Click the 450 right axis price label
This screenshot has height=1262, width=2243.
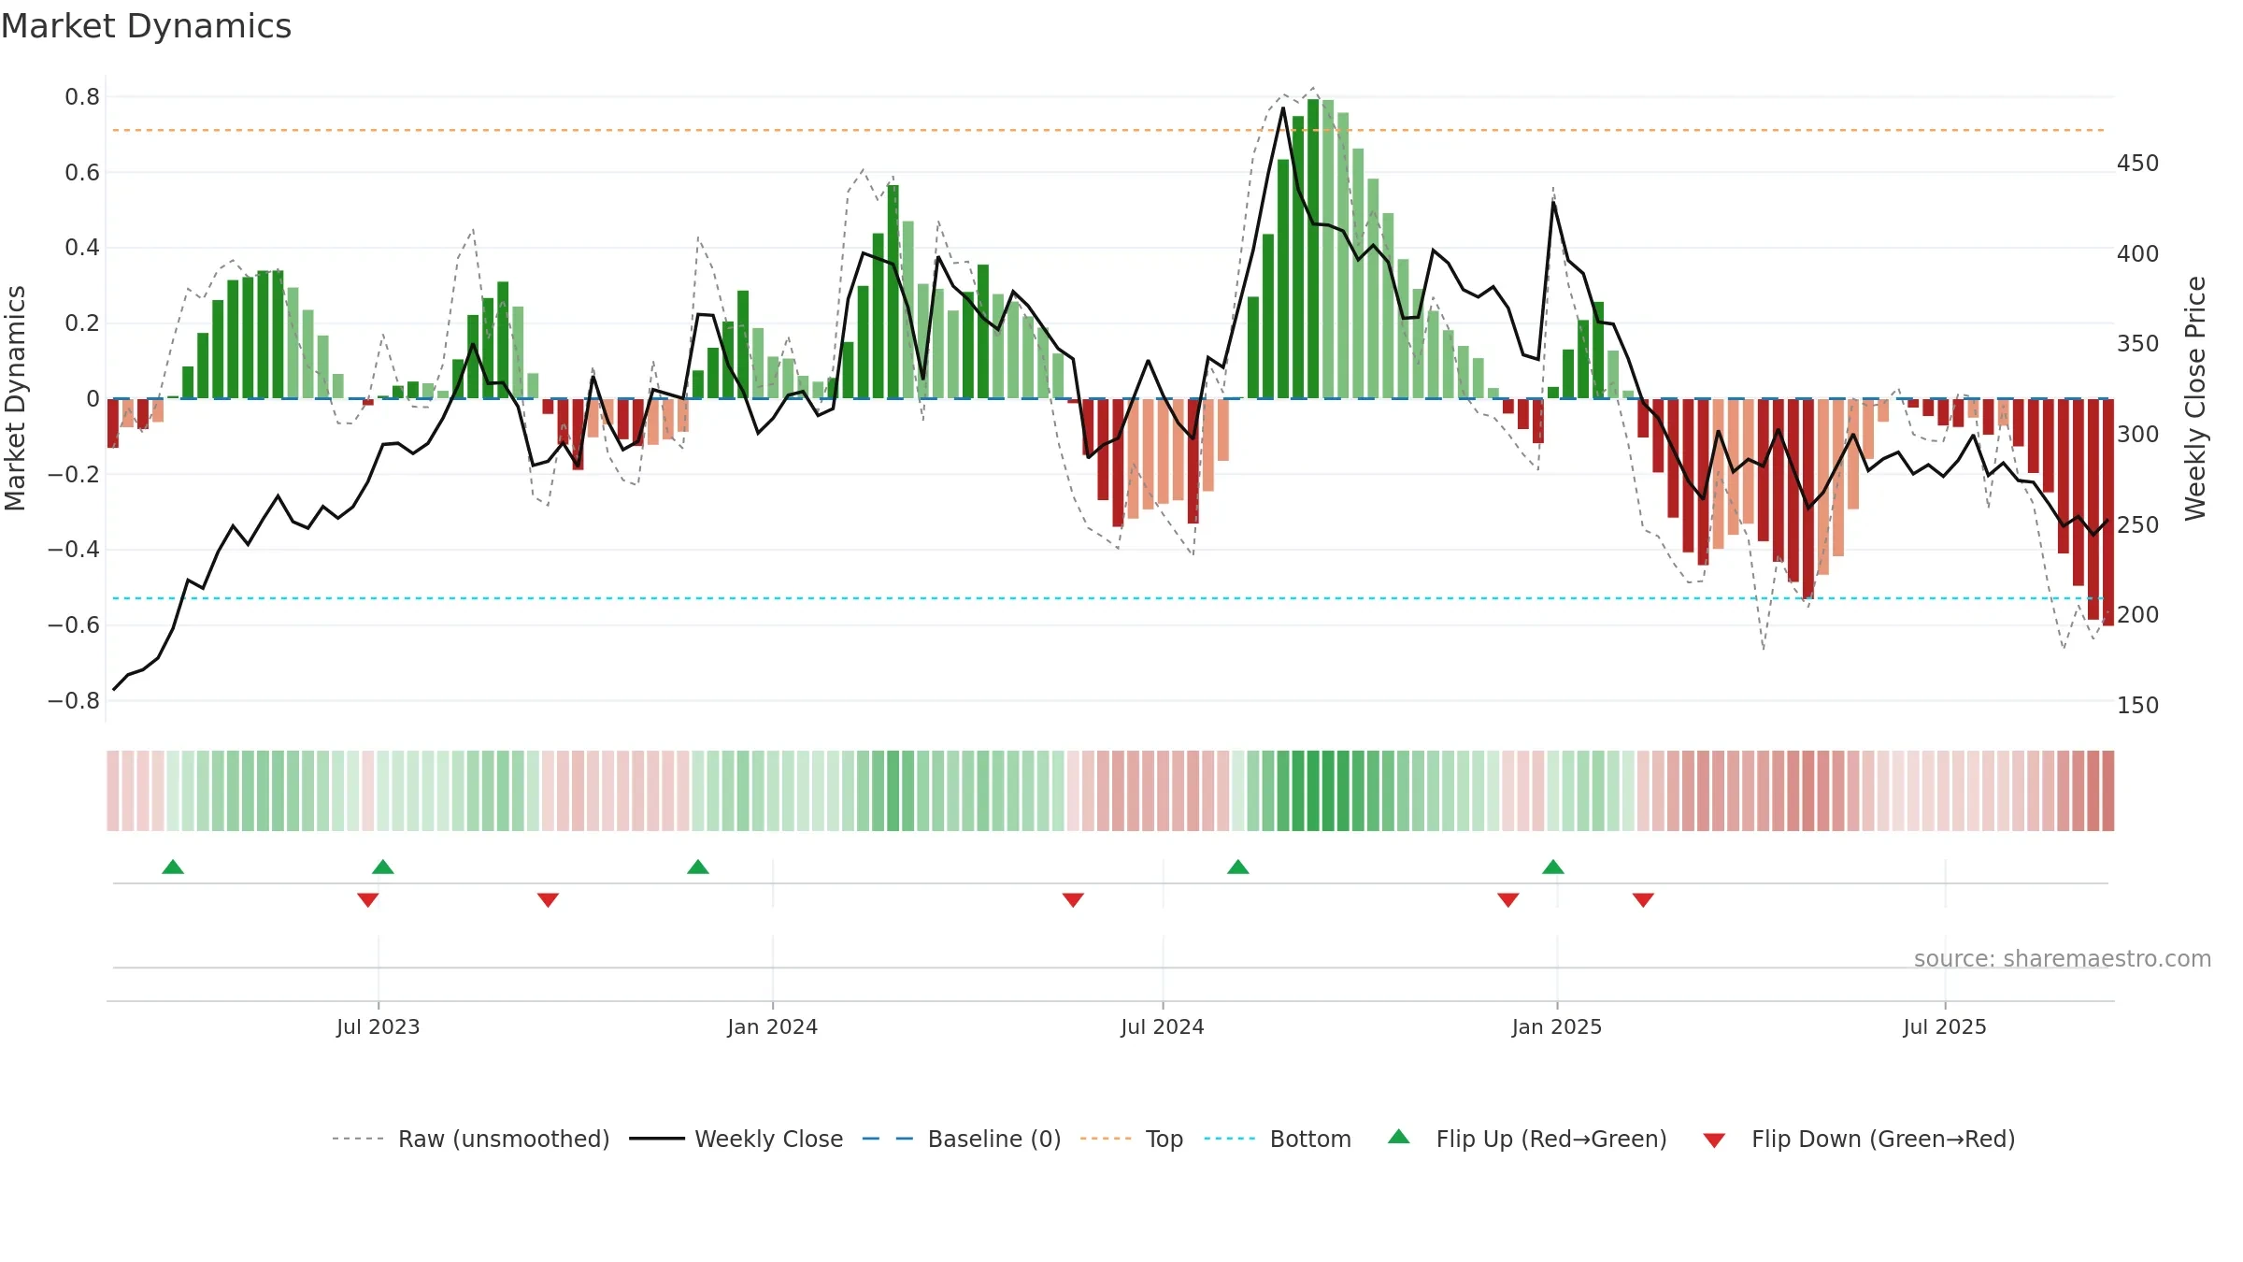point(2138,164)
